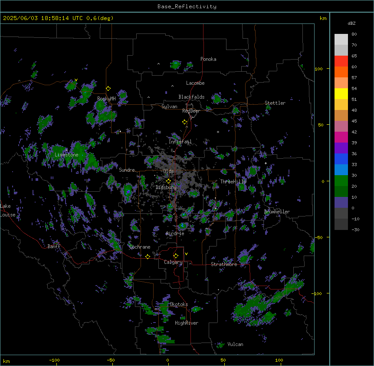Click the Didsbury label
This screenshot has height=366, width=374.
[x=166, y=187]
